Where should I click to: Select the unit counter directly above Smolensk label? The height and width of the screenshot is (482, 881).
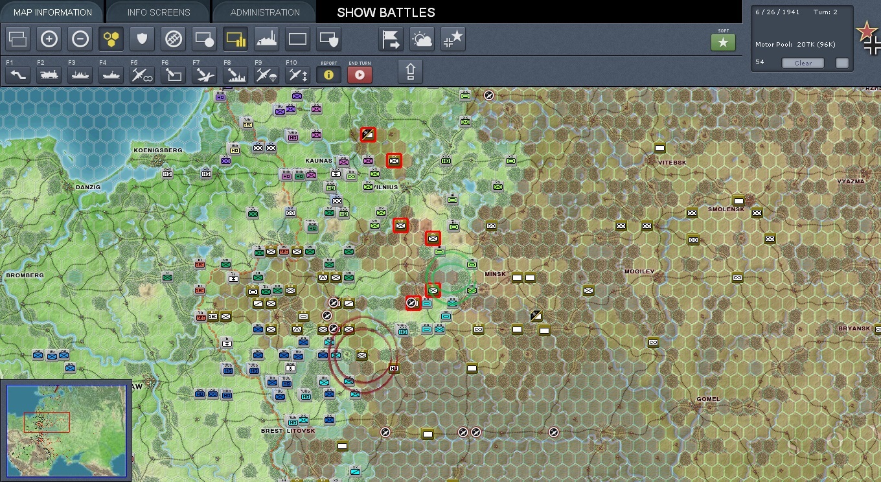click(738, 200)
